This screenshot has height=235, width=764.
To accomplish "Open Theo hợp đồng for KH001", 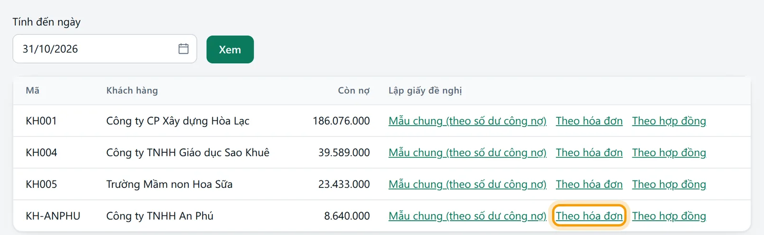I will pyautogui.click(x=669, y=121).
